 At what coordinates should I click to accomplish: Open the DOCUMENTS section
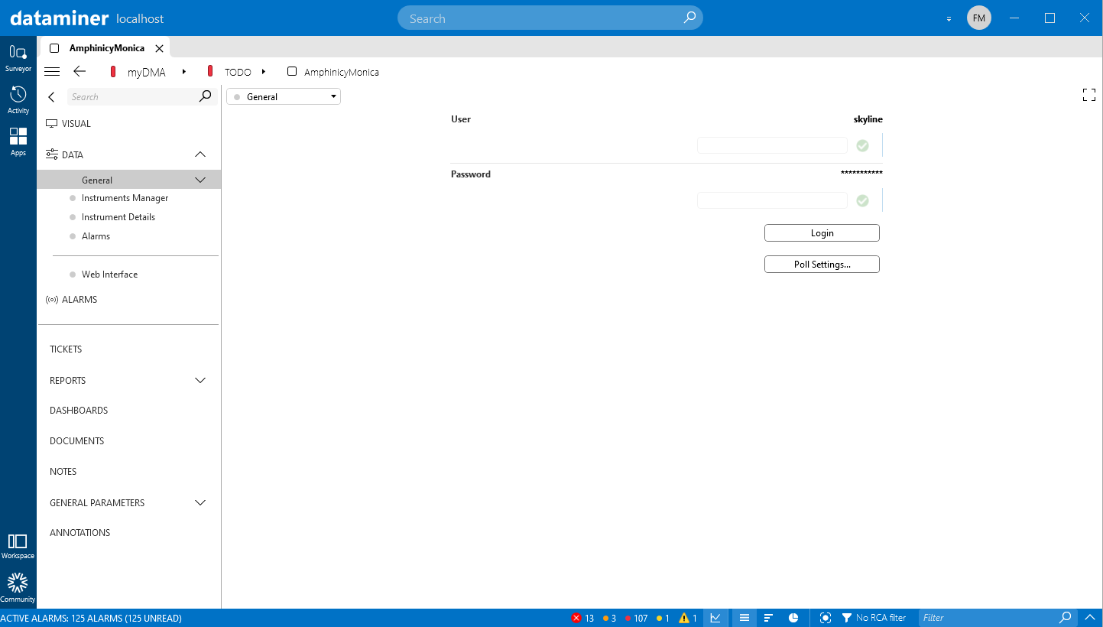[76, 441]
